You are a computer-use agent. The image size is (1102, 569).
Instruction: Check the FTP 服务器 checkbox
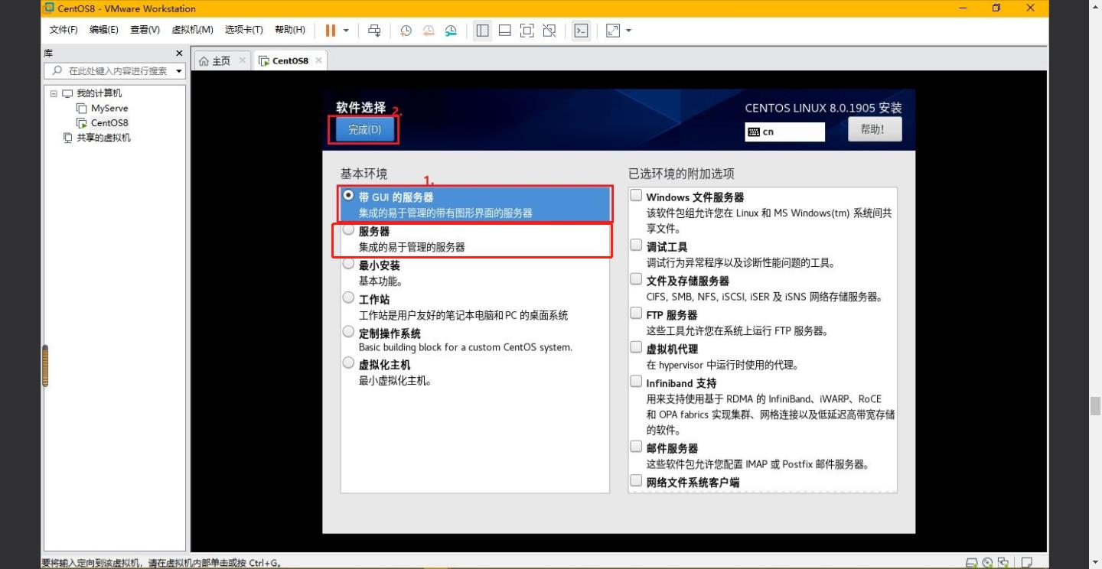click(636, 313)
